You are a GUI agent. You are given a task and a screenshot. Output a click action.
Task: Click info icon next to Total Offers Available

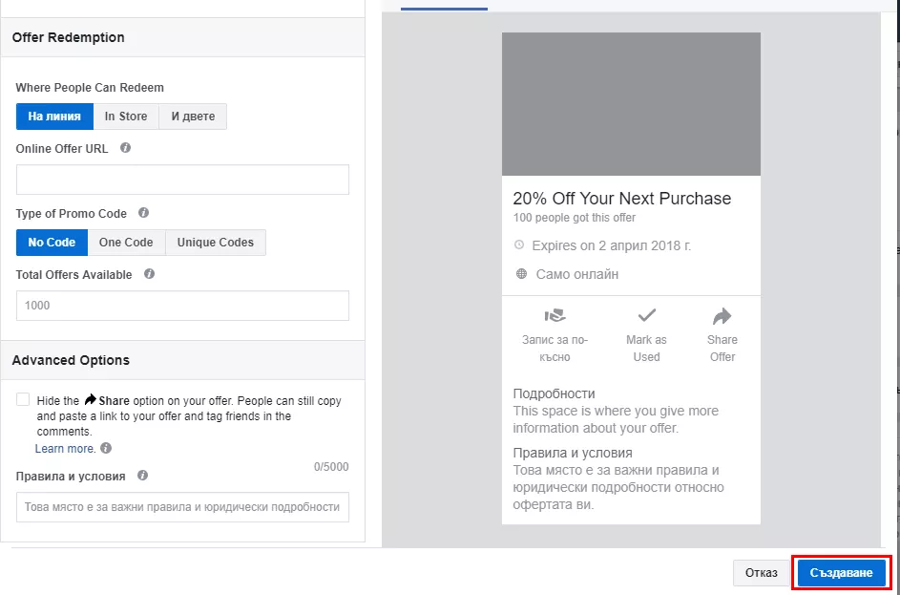pyautogui.click(x=149, y=274)
